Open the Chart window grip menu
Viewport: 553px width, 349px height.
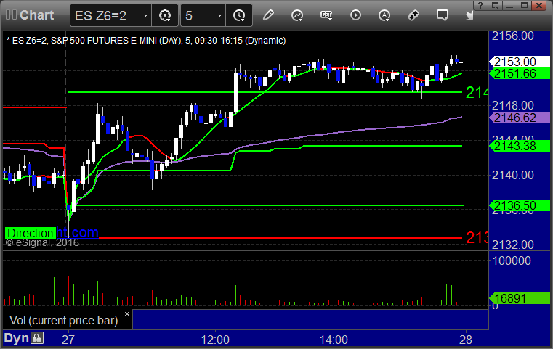pos(11,15)
